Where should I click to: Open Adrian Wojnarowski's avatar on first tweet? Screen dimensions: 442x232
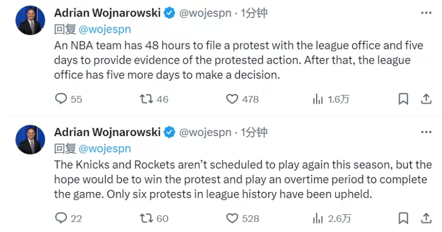pyautogui.click(x=31, y=20)
